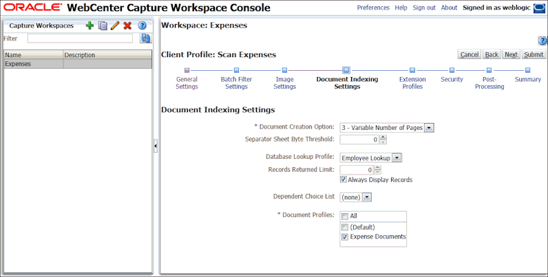Open Document Creation Option dropdown
Image resolution: width=548 pixels, height=277 pixels.
(429, 128)
